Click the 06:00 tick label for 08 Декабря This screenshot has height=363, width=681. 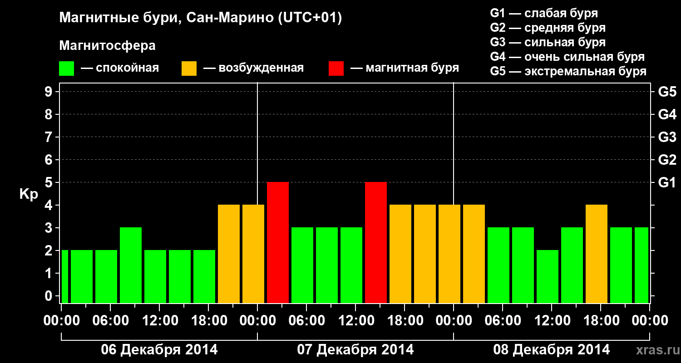(x=503, y=321)
